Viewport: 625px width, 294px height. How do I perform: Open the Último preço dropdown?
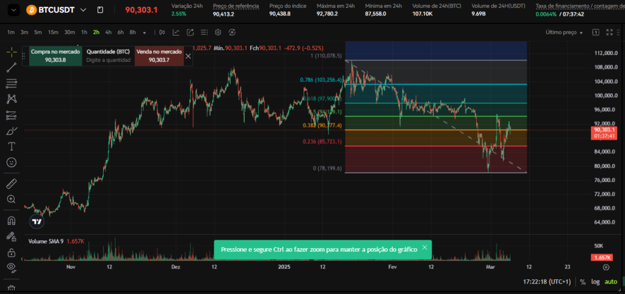pyautogui.click(x=564, y=32)
